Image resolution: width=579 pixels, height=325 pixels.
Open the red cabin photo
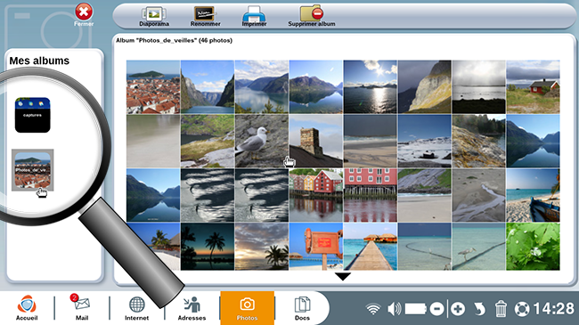[533, 86]
